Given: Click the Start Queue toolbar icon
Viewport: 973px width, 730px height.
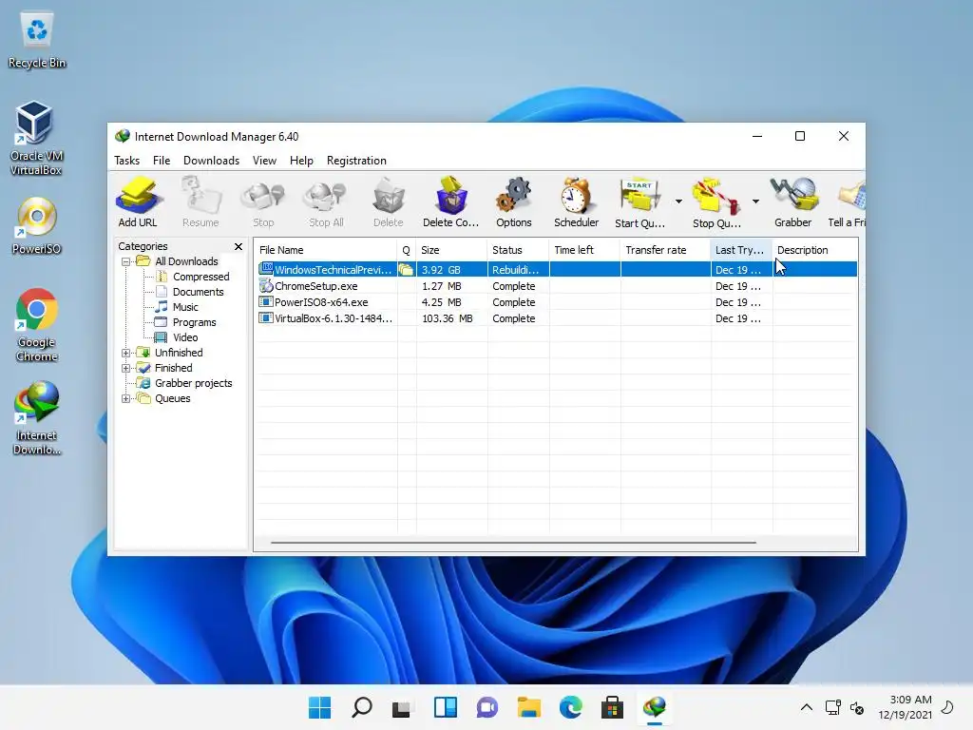Looking at the screenshot, I should tap(639, 202).
